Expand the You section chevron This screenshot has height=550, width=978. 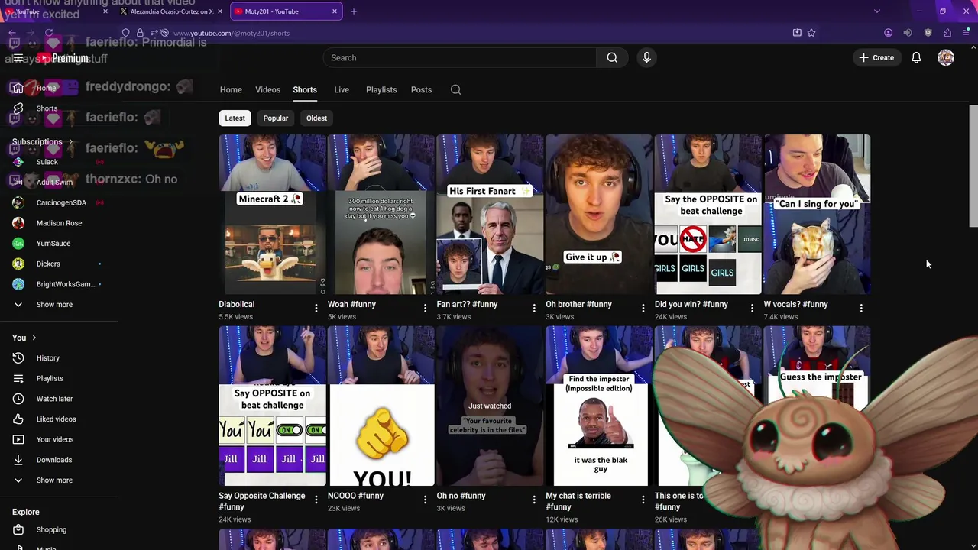[34, 338]
